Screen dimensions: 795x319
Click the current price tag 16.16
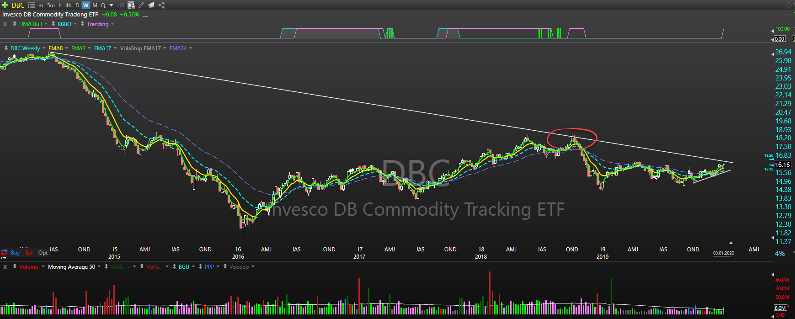pyautogui.click(x=783, y=165)
